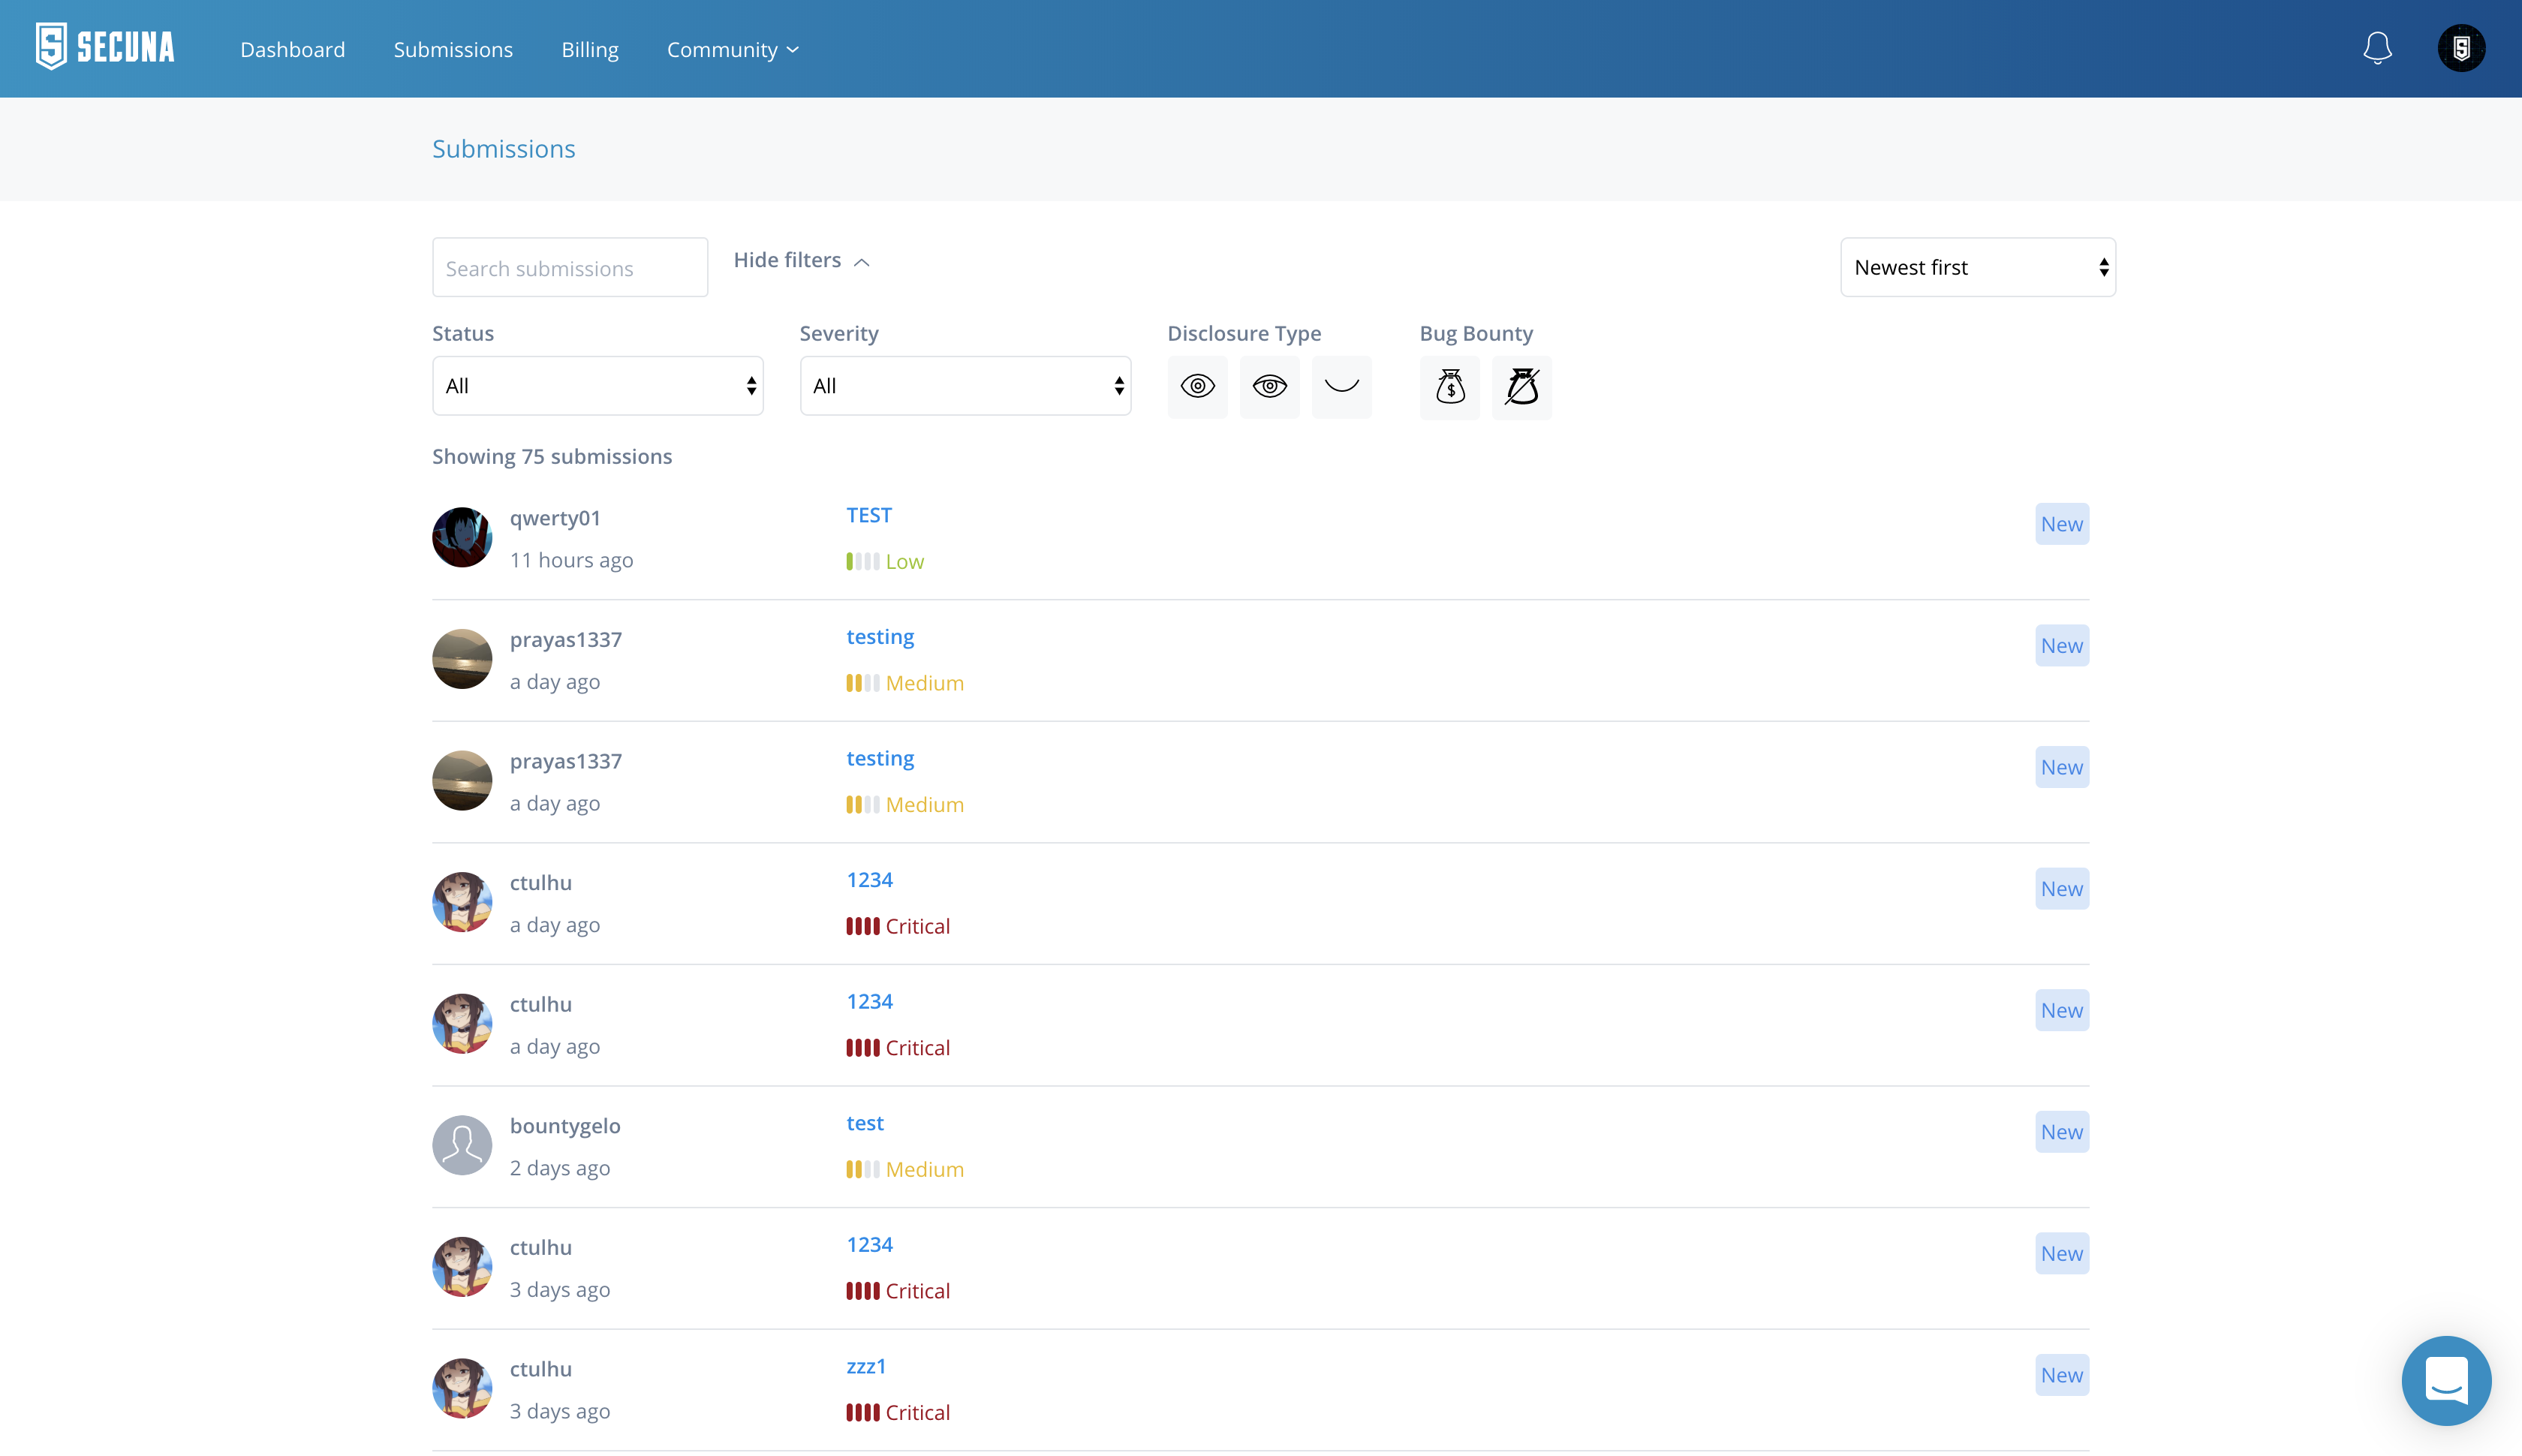Screen dimensions: 2522x1456
Task: Open the notifications bell
Action: coord(2377,48)
